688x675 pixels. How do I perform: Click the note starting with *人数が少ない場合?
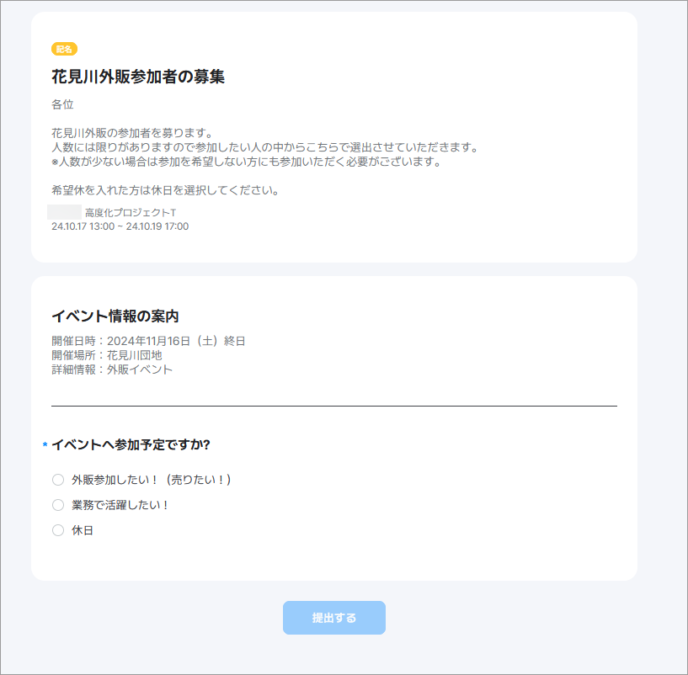[x=246, y=162]
